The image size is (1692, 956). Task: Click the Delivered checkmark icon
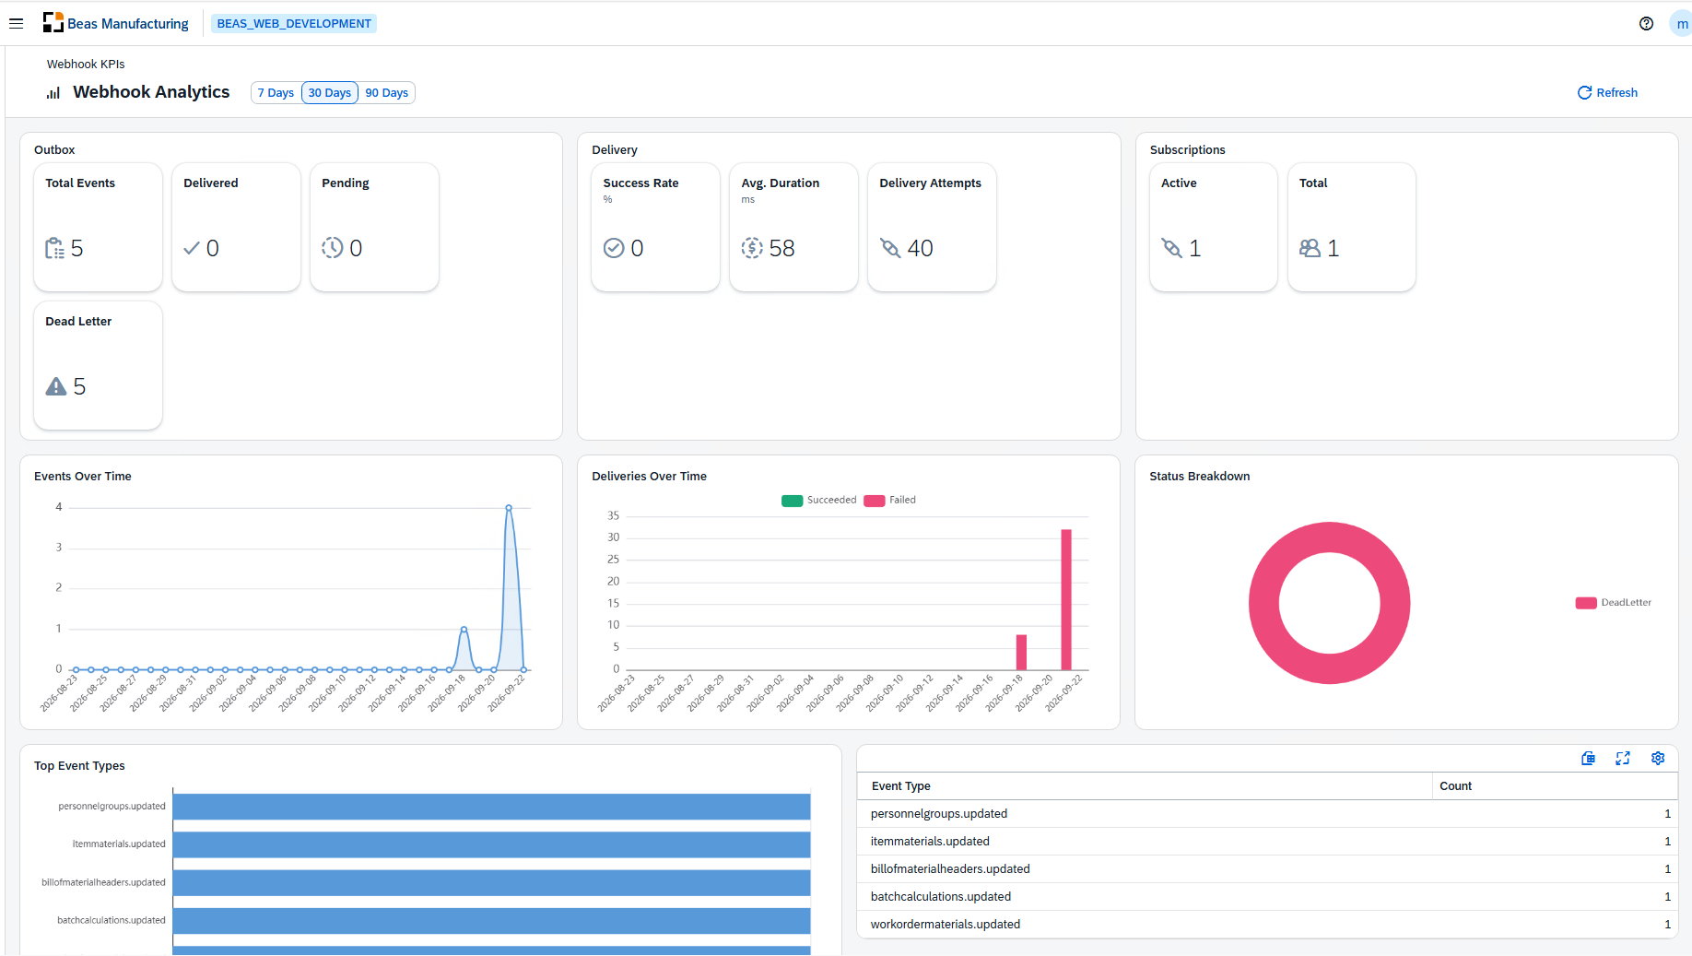coord(192,248)
